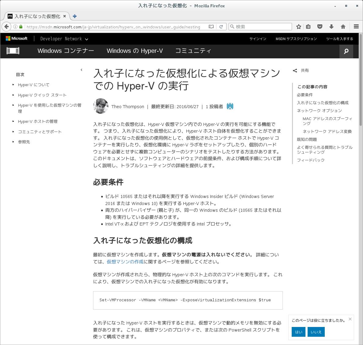Click Theo Thompson author name

pos(128,107)
